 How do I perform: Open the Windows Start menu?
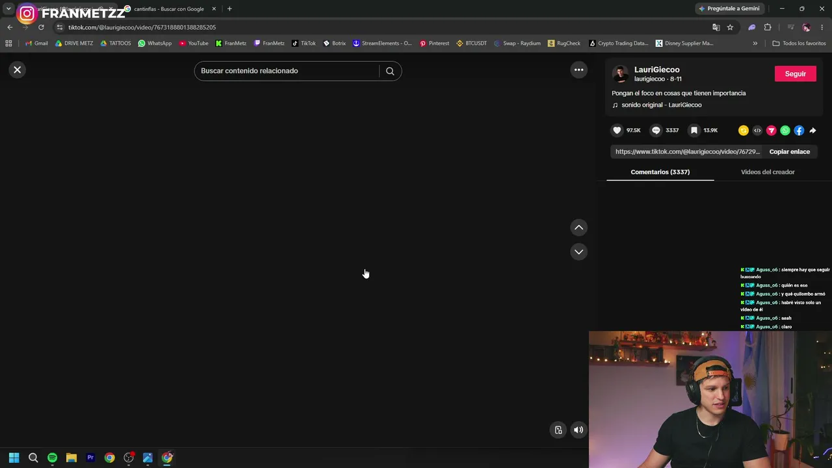point(14,458)
